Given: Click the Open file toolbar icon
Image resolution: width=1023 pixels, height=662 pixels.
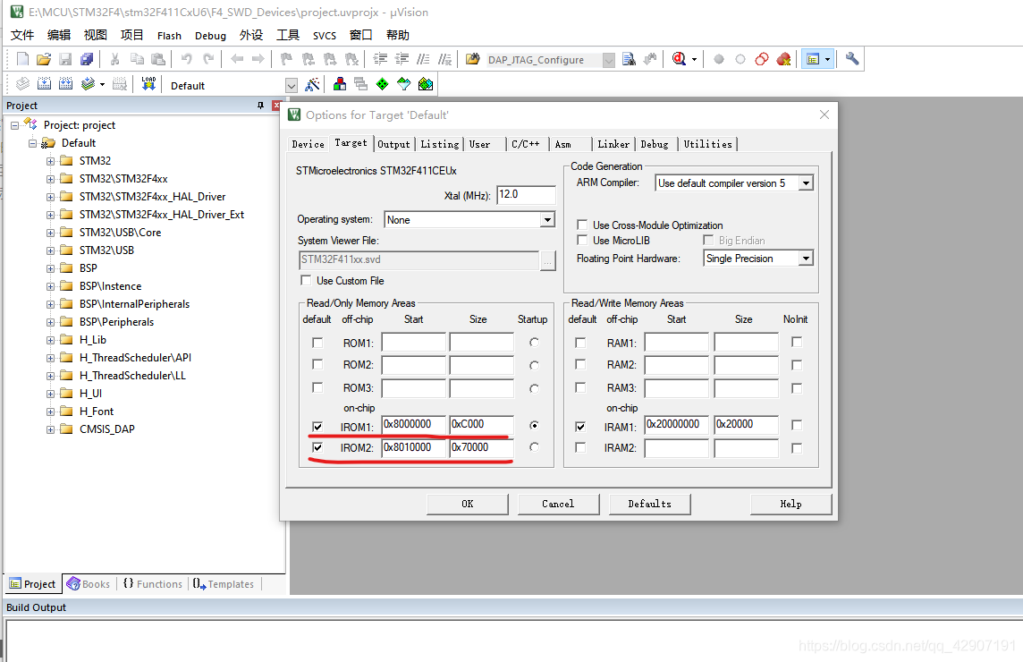Looking at the screenshot, I should [x=44, y=59].
